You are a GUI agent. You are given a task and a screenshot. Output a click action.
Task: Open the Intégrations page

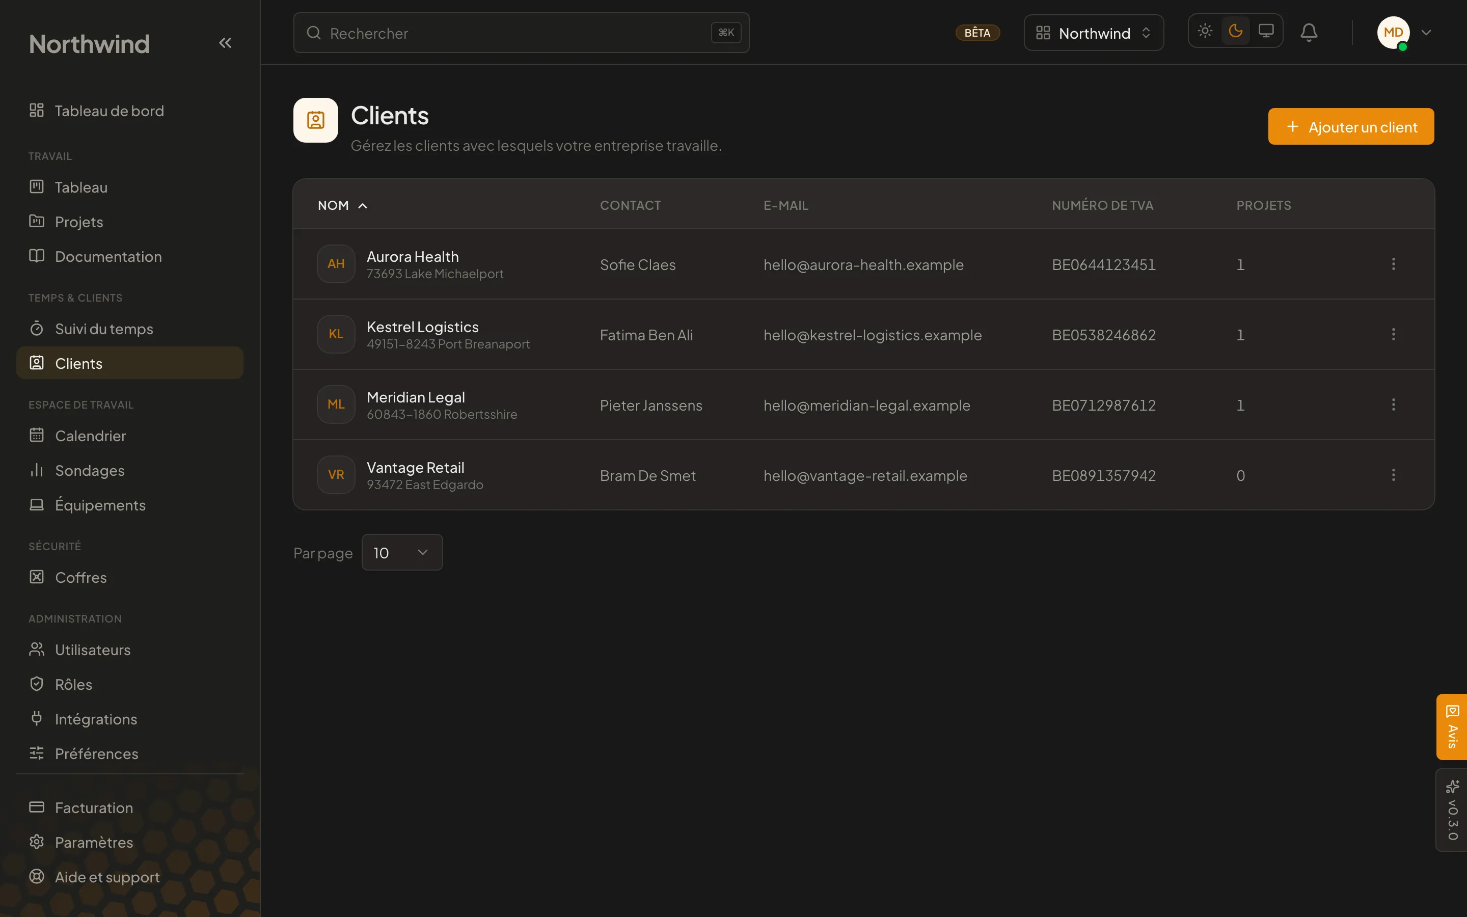click(x=130, y=719)
